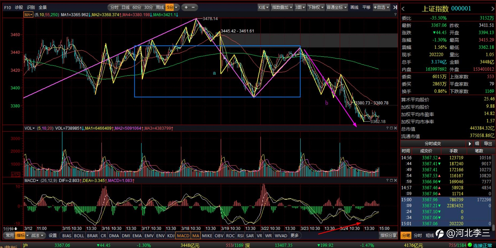This screenshot has width=496, height=248.
Task: Switch to 周线 weekly chart
Action: tap(160, 7)
